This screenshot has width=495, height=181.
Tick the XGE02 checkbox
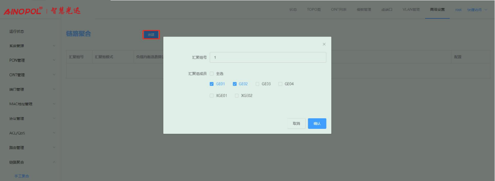click(x=237, y=96)
